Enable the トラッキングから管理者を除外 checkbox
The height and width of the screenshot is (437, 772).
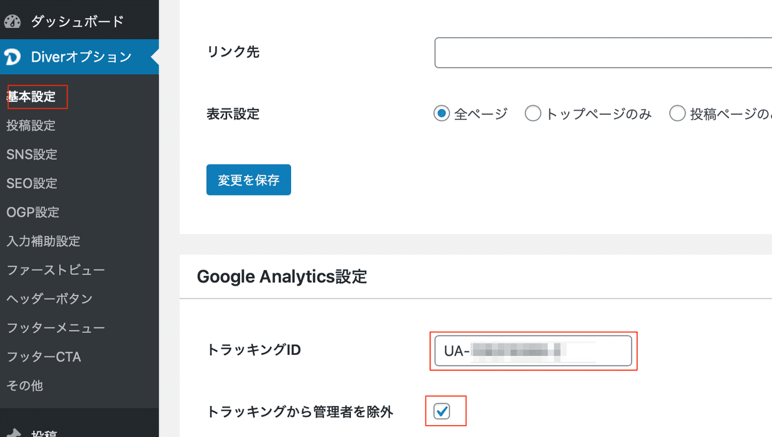[x=442, y=411]
